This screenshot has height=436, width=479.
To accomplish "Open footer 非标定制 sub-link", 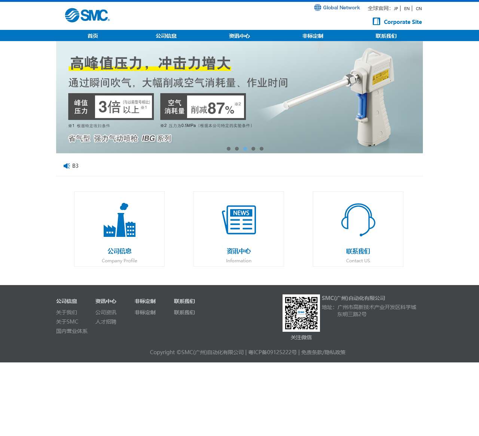I will [145, 312].
